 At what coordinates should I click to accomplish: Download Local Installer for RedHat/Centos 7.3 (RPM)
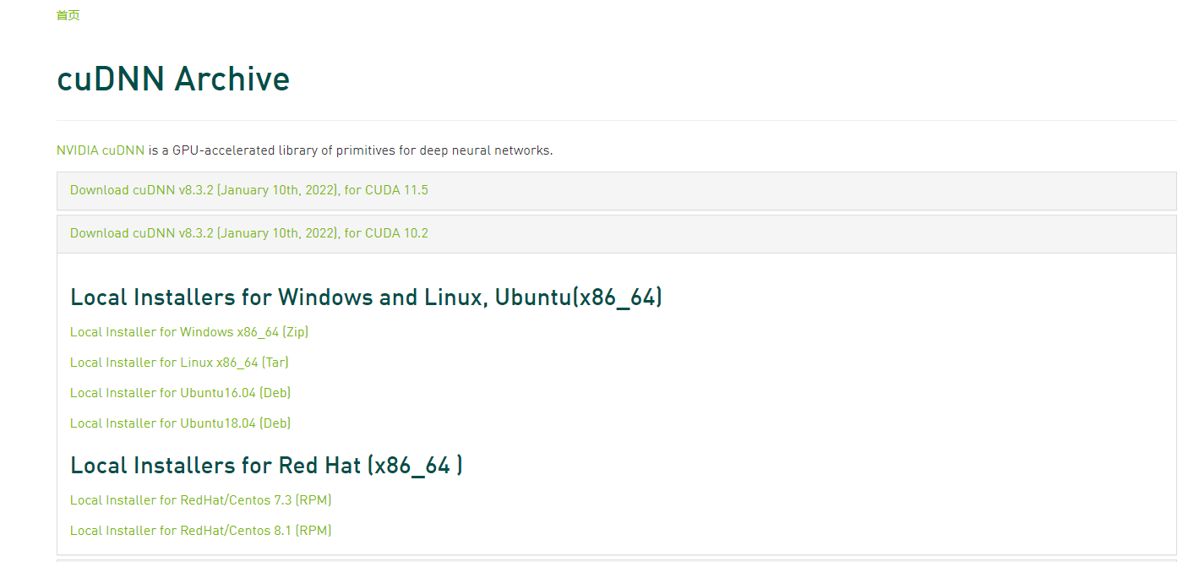[x=200, y=500]
